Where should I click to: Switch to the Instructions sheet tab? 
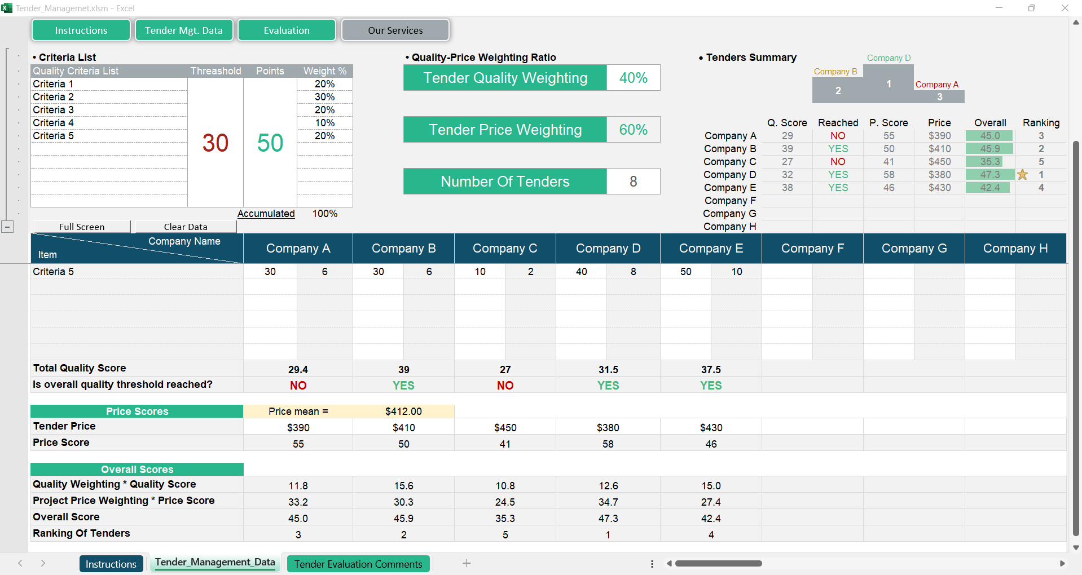(x=111, y=564)
